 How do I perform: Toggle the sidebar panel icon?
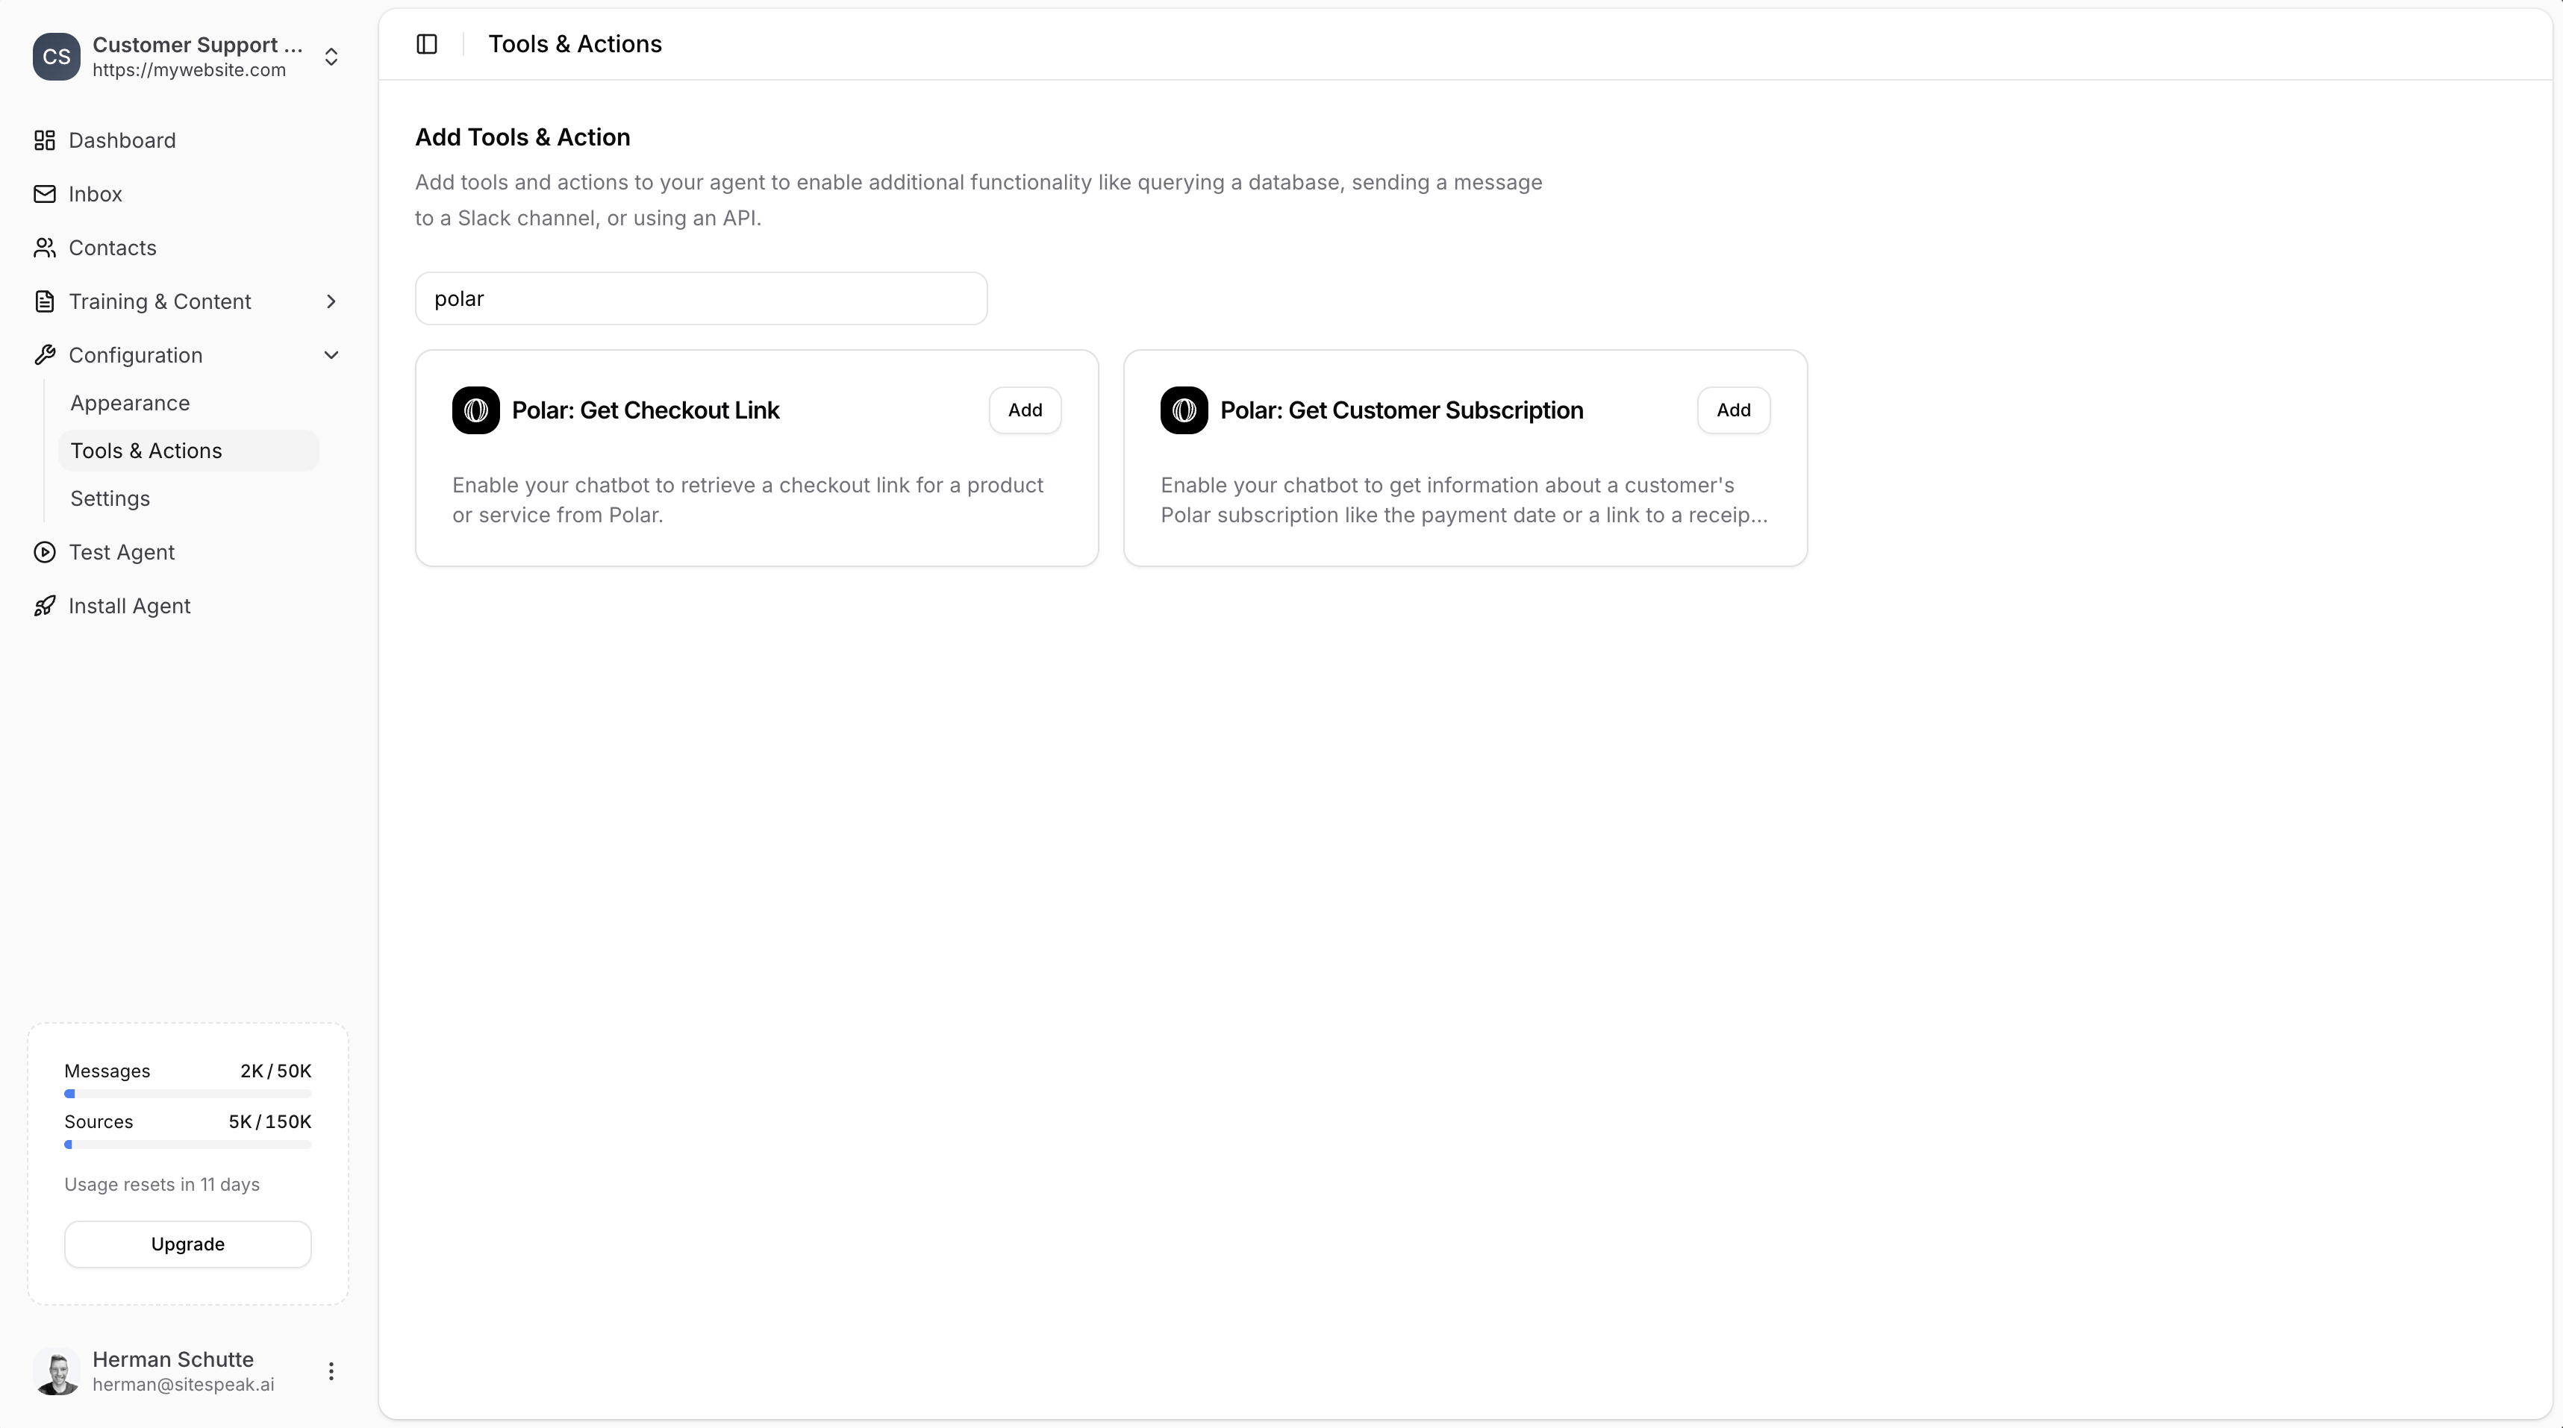click(x=427, y=44)
